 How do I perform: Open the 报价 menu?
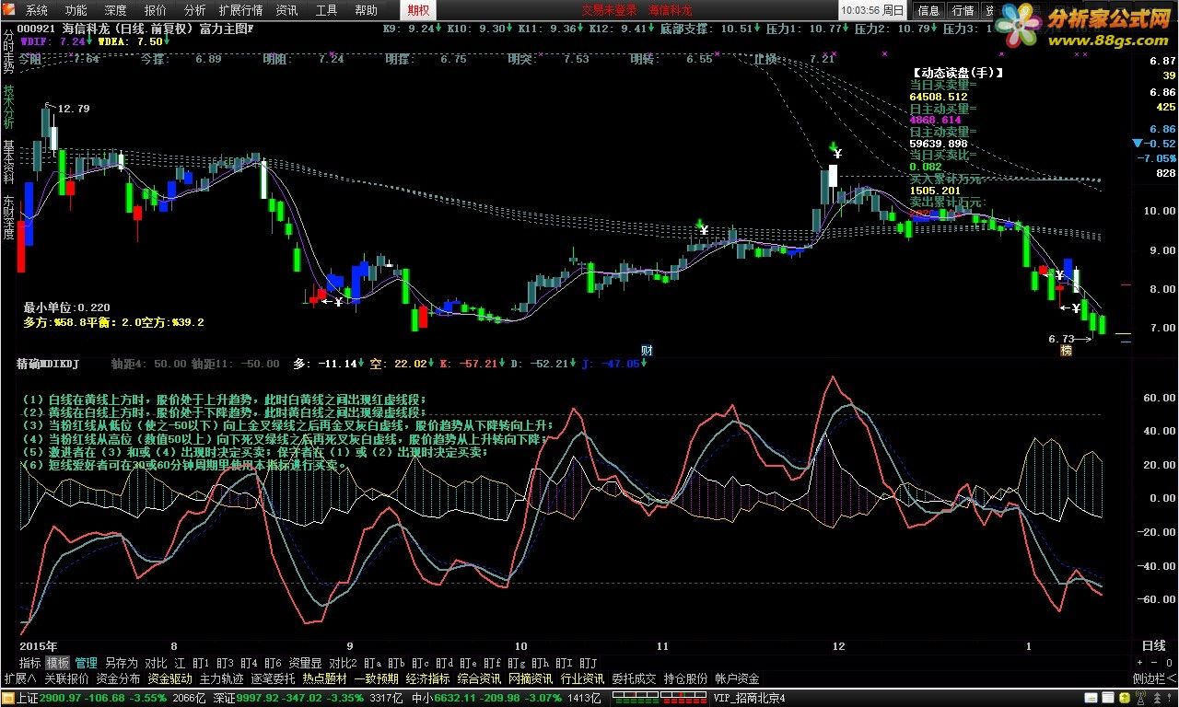tap(156, 11)
